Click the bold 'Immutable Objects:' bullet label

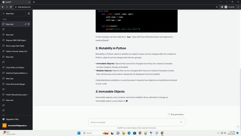[x=105, y=63]
